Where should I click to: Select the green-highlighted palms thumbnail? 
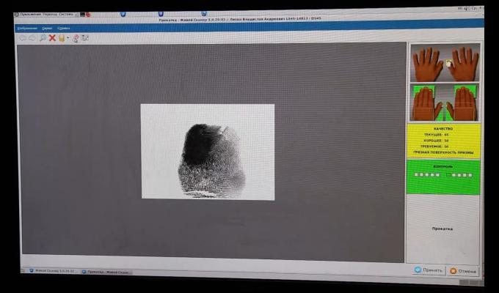[445, 103]
